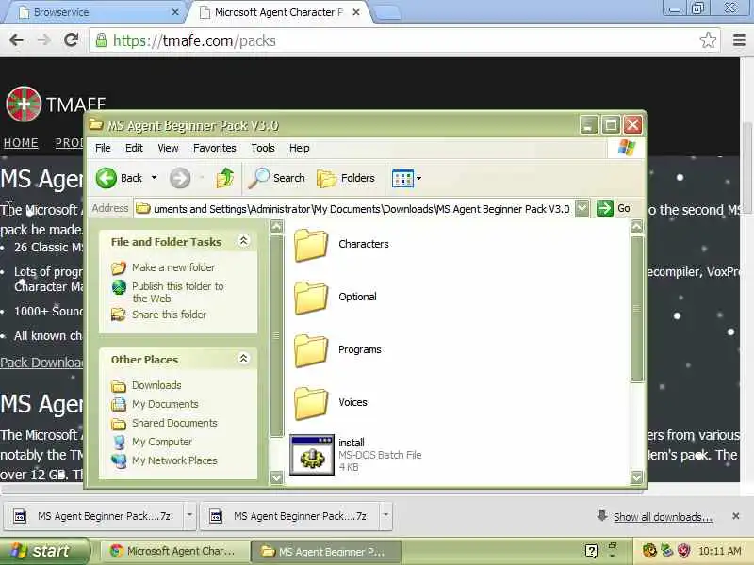Select the Voices folder icon
Screen dimensions: 754x565
(x=311, y=404)
